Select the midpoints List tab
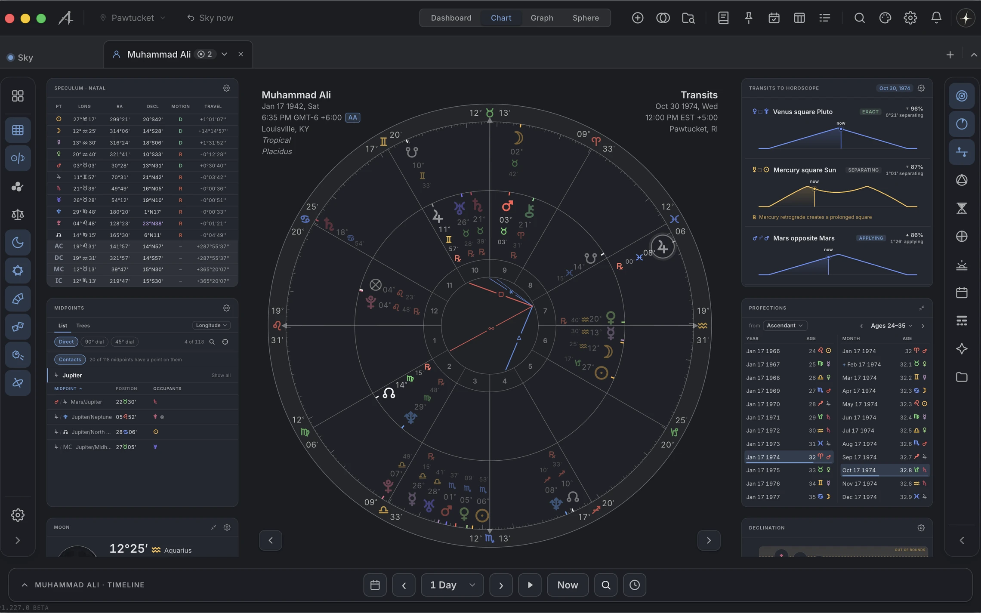 point(63,326)
